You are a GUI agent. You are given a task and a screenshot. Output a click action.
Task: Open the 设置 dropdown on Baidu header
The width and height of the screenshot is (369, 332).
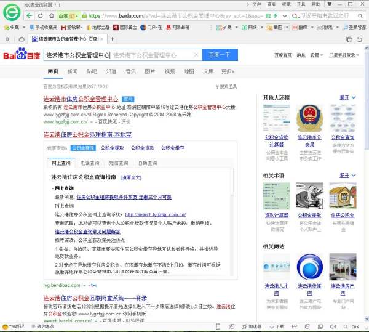pyautogui.click(x=316, y=55)
